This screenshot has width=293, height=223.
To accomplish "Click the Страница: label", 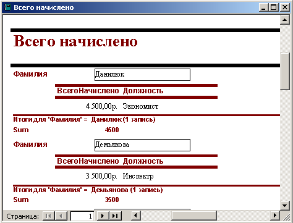I will coord(23,216).
